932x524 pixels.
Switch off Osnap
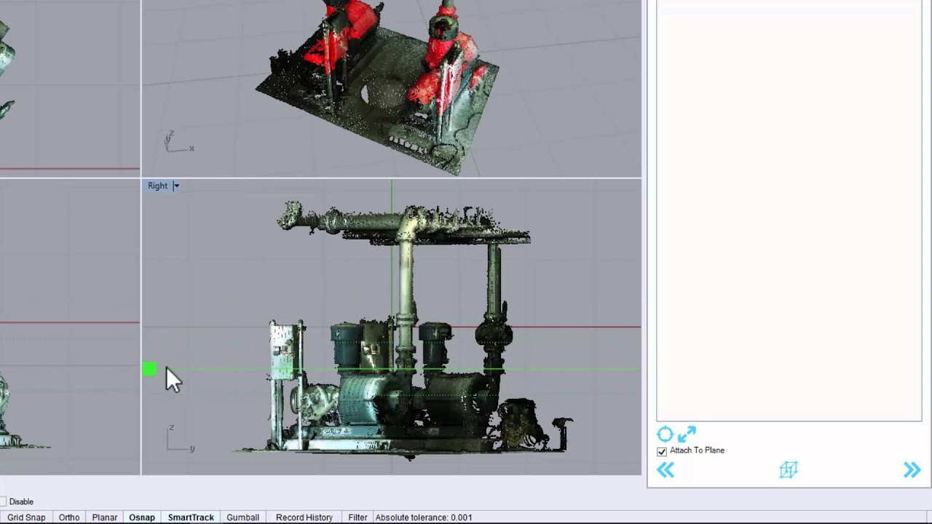pos(142,517)
